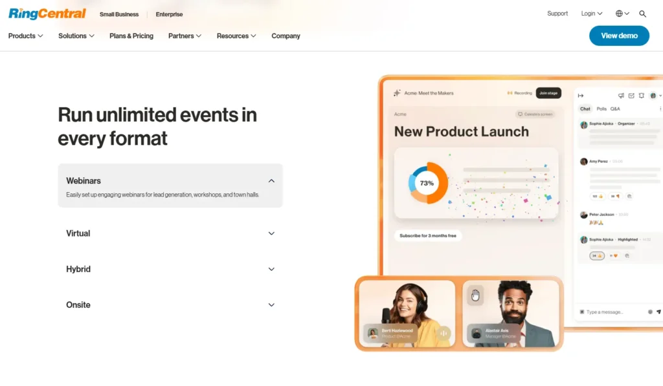This screenshot has height=386, width=663.
Task: Switch to Small Business site
Action: (119, 14)
